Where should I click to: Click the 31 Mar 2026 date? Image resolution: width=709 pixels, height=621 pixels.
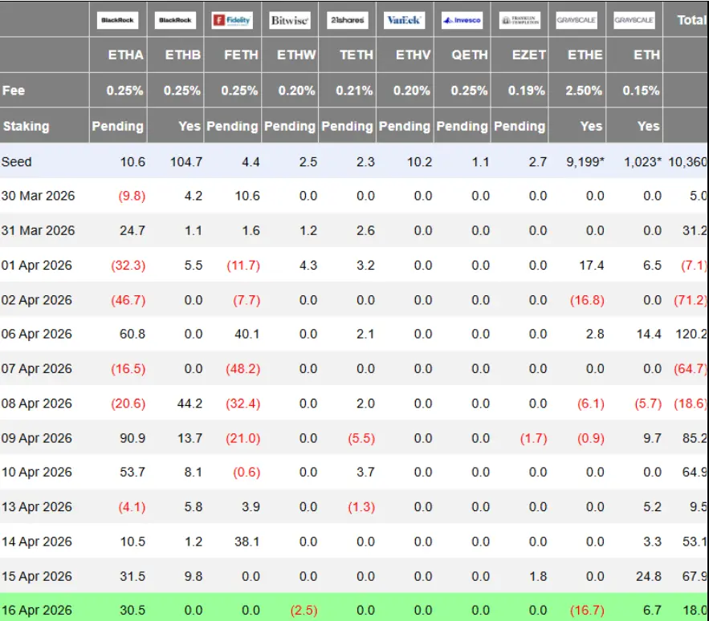[x=38, y=230]
